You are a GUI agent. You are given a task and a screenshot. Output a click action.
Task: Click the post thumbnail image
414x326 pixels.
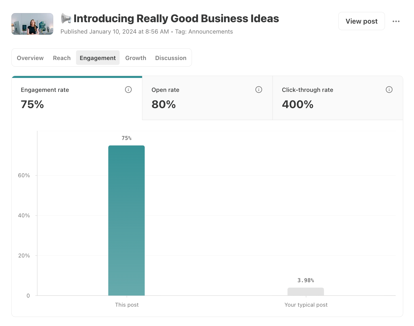32,24
